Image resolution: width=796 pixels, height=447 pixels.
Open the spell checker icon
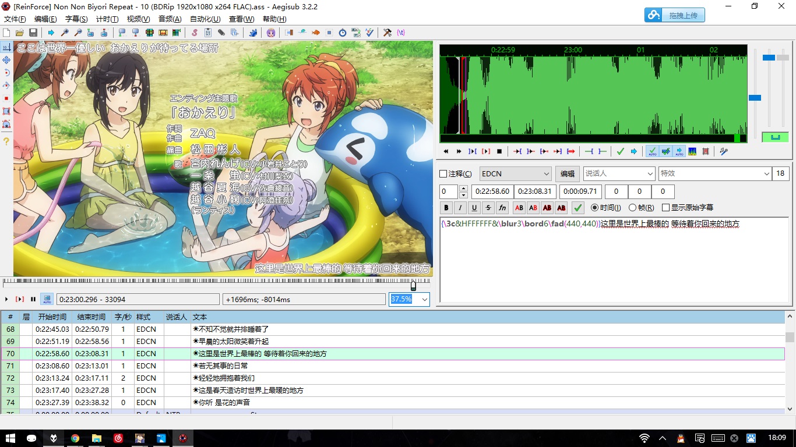(x=369, y=33)
